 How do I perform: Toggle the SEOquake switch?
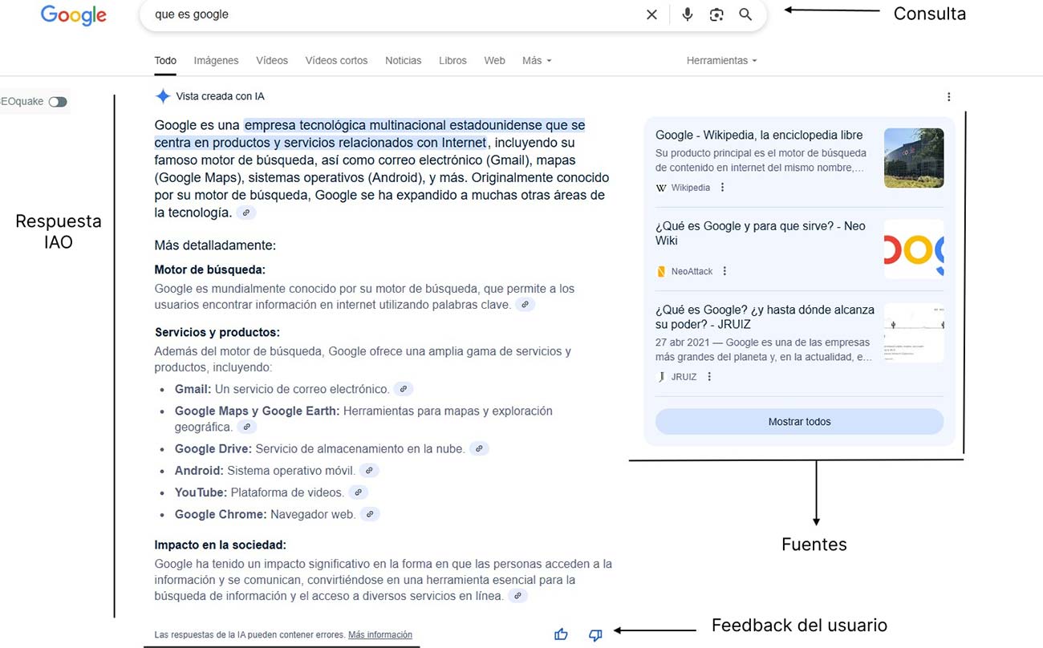pyautogui.click(x=57, y=102)
